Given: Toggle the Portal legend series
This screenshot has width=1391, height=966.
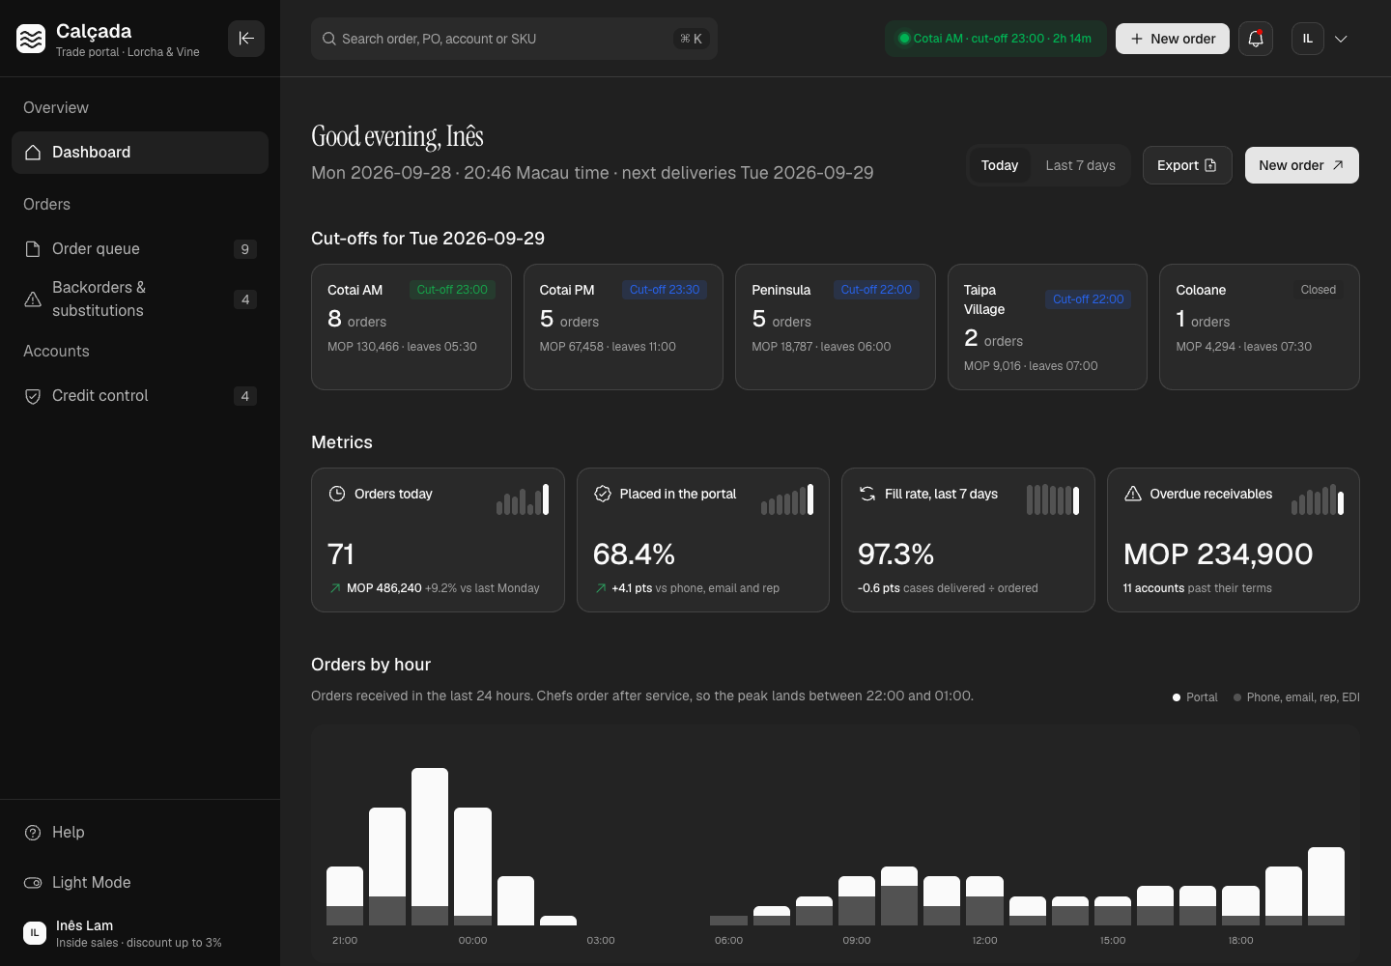Looking at the screenshot, I should pyautogui.click(x=1195, y=697).
